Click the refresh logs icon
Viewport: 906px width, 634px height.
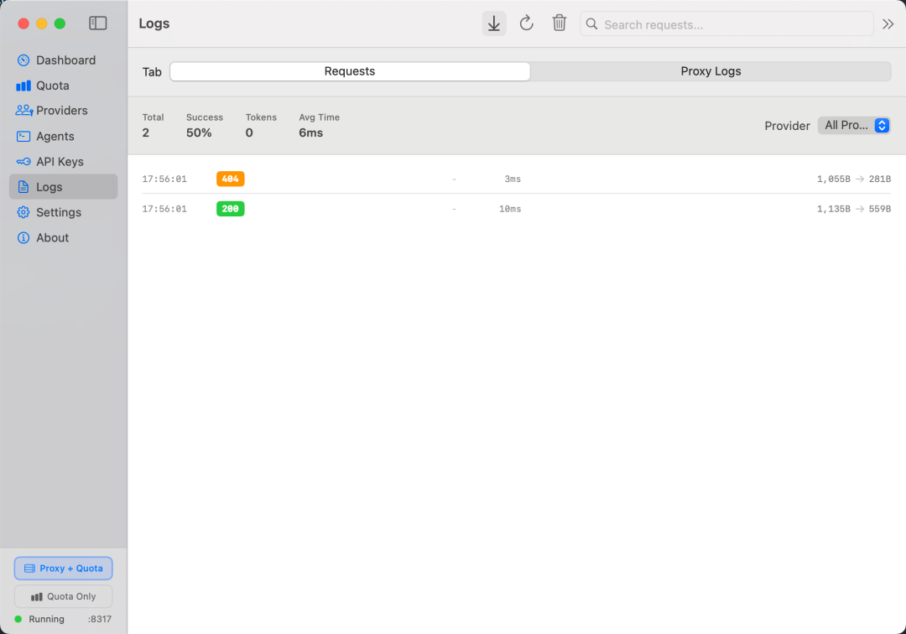pyautogui.click(x=527, y=23)
